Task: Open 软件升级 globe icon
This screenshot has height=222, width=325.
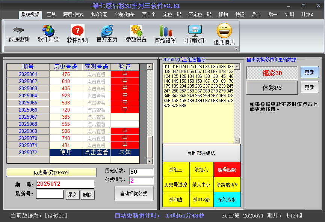Action: (48, 30)
